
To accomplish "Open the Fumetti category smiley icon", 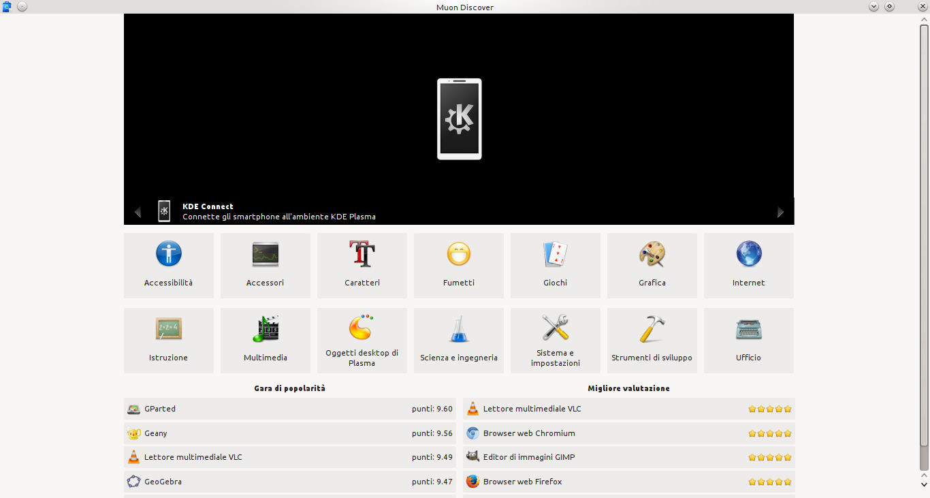I will pos(458,254).
